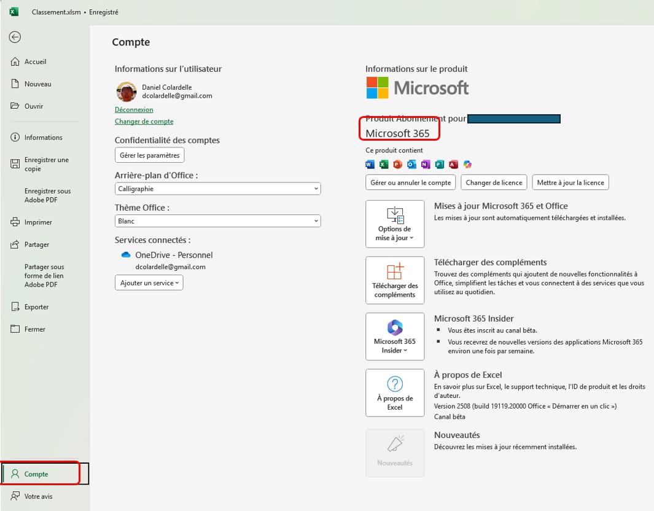Click the Partager share icon

click(x=15, y=244)
